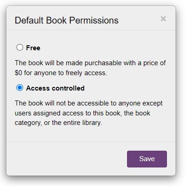The image size is (186, 186).
Task: Click the bold "Free" label text
Action: pyautogui.click(x=33, y=48)
